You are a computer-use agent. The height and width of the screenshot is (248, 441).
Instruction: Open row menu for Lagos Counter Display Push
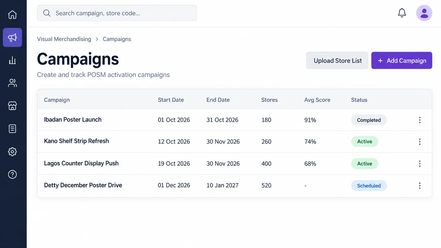[x=420, y=164]
